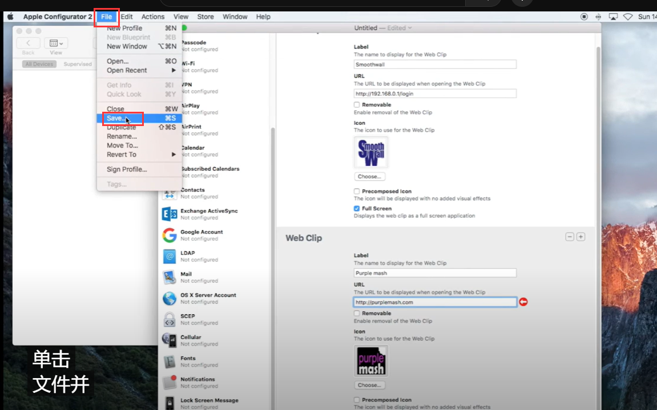Enable Precomposed Icon for the Purple mash web clip

tap(357, 400)
